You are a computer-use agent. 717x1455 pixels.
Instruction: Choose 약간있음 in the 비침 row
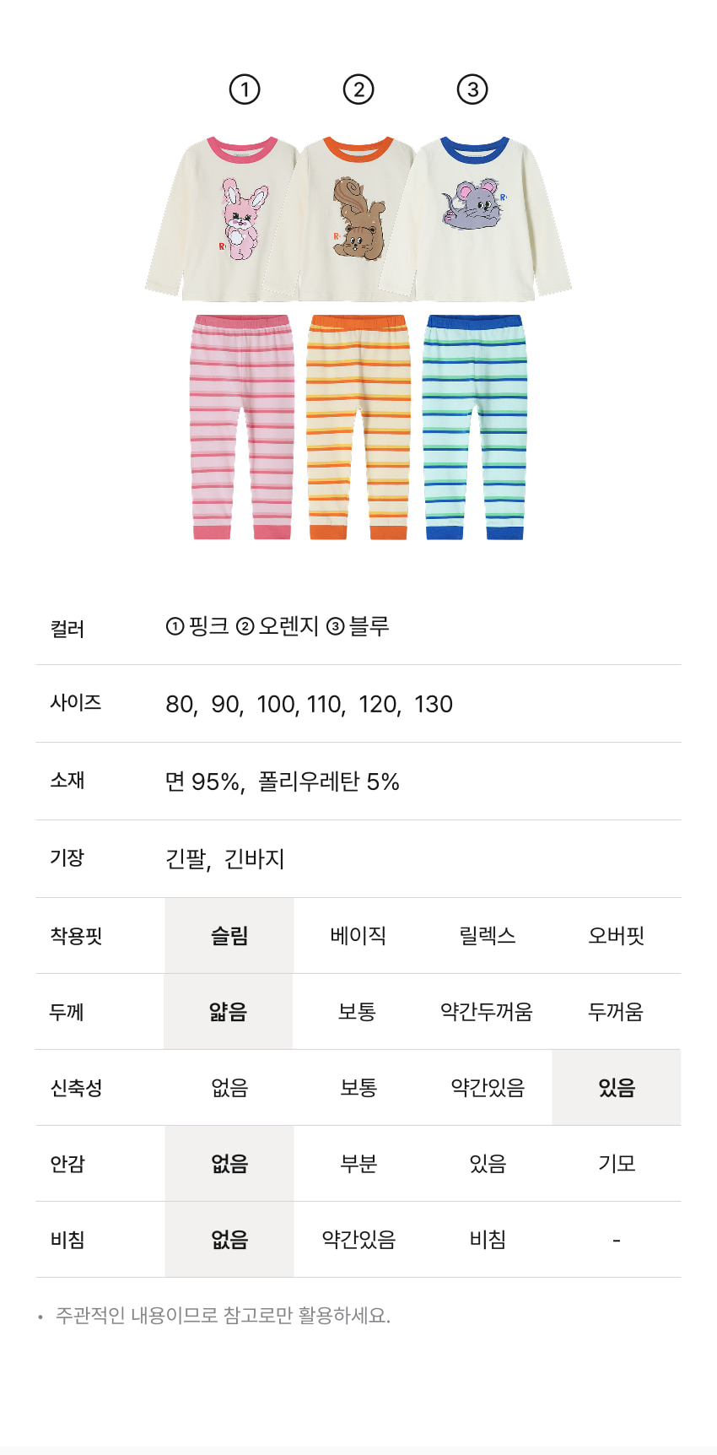358,1240
